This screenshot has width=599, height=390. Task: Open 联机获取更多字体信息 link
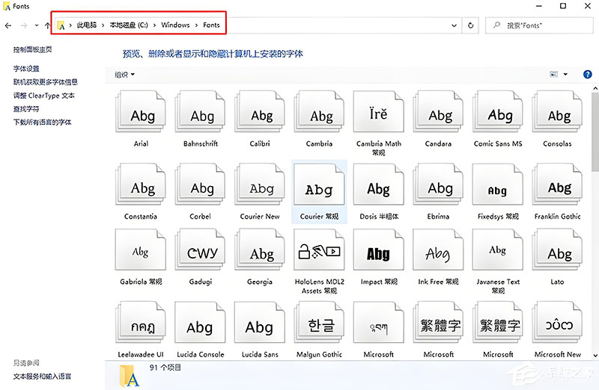click(x=46, y=82)
